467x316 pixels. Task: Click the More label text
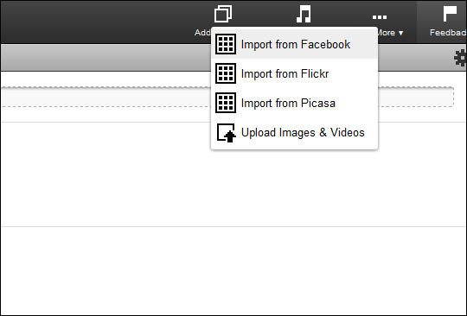[x=387, y=33]
